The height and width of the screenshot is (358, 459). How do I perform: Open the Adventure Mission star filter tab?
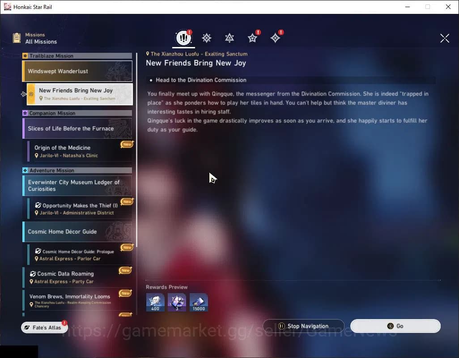(252, 38)
